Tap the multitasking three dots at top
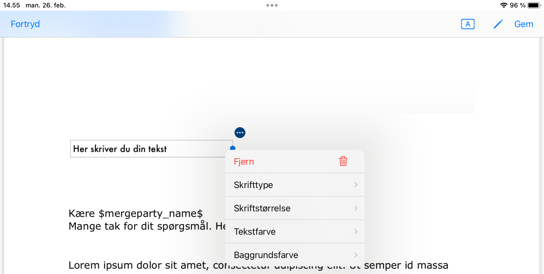This screenshot has width=544, height=274. pyautogui.click(x=272, y=5)
